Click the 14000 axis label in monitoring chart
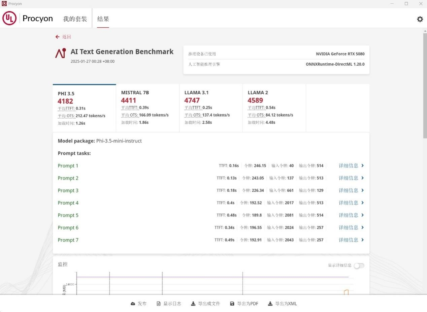The width and height of the screenshot is (427, 312). (70, 284)
